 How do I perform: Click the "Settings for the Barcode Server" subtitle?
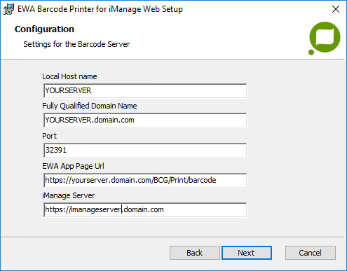coord(76,44)
